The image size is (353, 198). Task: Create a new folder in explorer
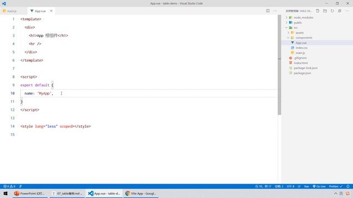[x=325, y=11]
